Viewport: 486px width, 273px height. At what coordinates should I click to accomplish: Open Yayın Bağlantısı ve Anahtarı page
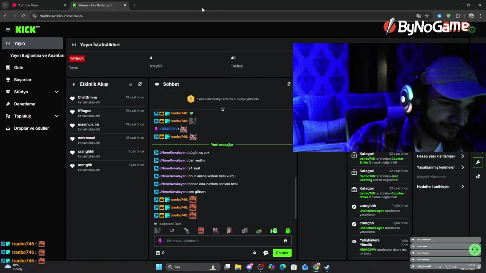37,55
